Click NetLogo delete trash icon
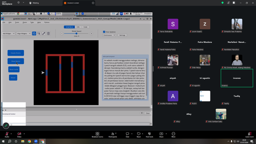Screen dimensions: 256x144 [48, 34]
